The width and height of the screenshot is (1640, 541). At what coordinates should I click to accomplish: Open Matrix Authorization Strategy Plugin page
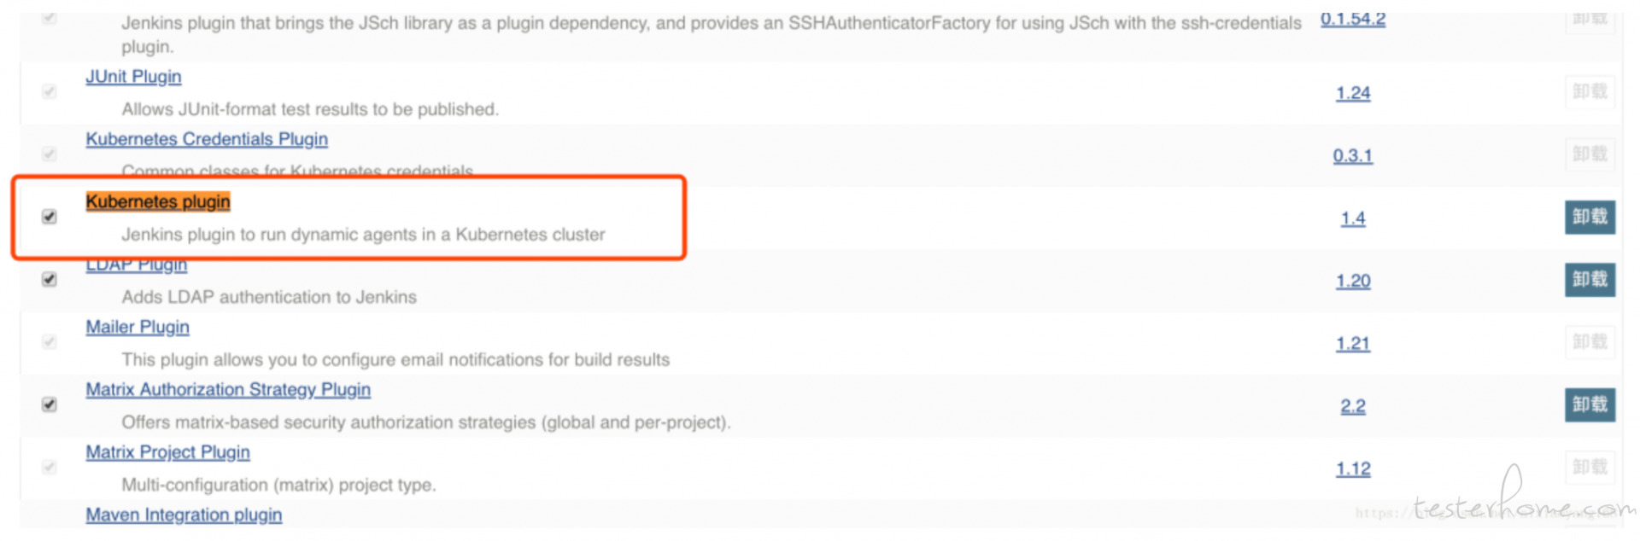point(228,390)
